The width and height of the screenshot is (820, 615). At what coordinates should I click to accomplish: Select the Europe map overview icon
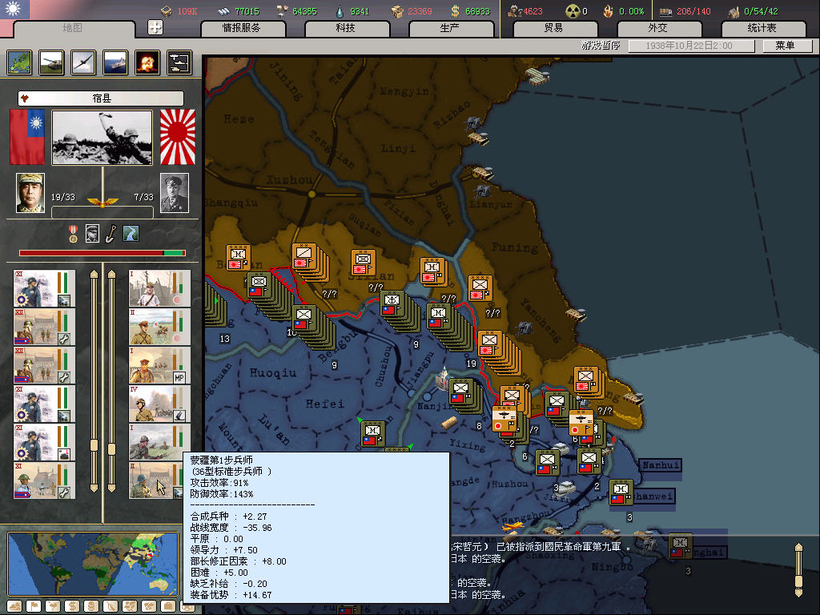pyautogui.click(x=19, y=62)
